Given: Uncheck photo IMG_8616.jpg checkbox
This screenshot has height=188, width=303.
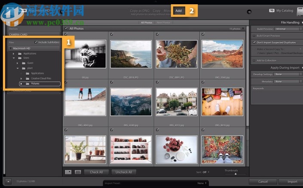Looking at the screenshot, I should coord(203,82).
